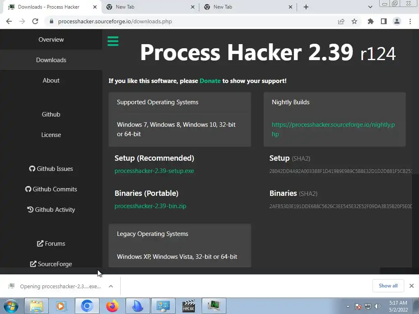Image resolution: width=419 pixels, height=314 pixels.
Task: Click the Process Hacker 2.39 heading
Action: click(x=268, y=52)
